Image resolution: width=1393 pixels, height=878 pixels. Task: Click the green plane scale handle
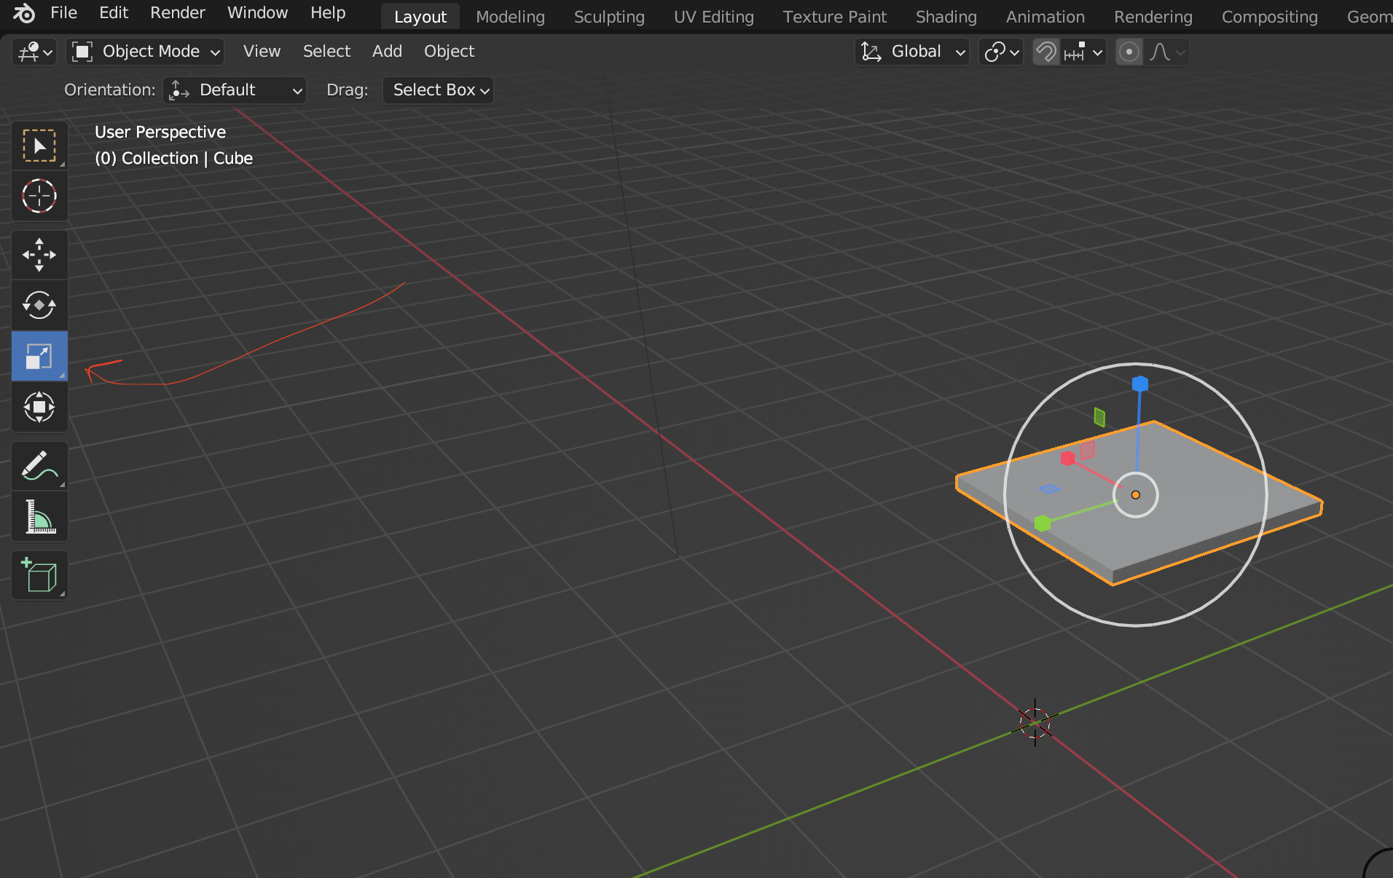point(1099,417)
